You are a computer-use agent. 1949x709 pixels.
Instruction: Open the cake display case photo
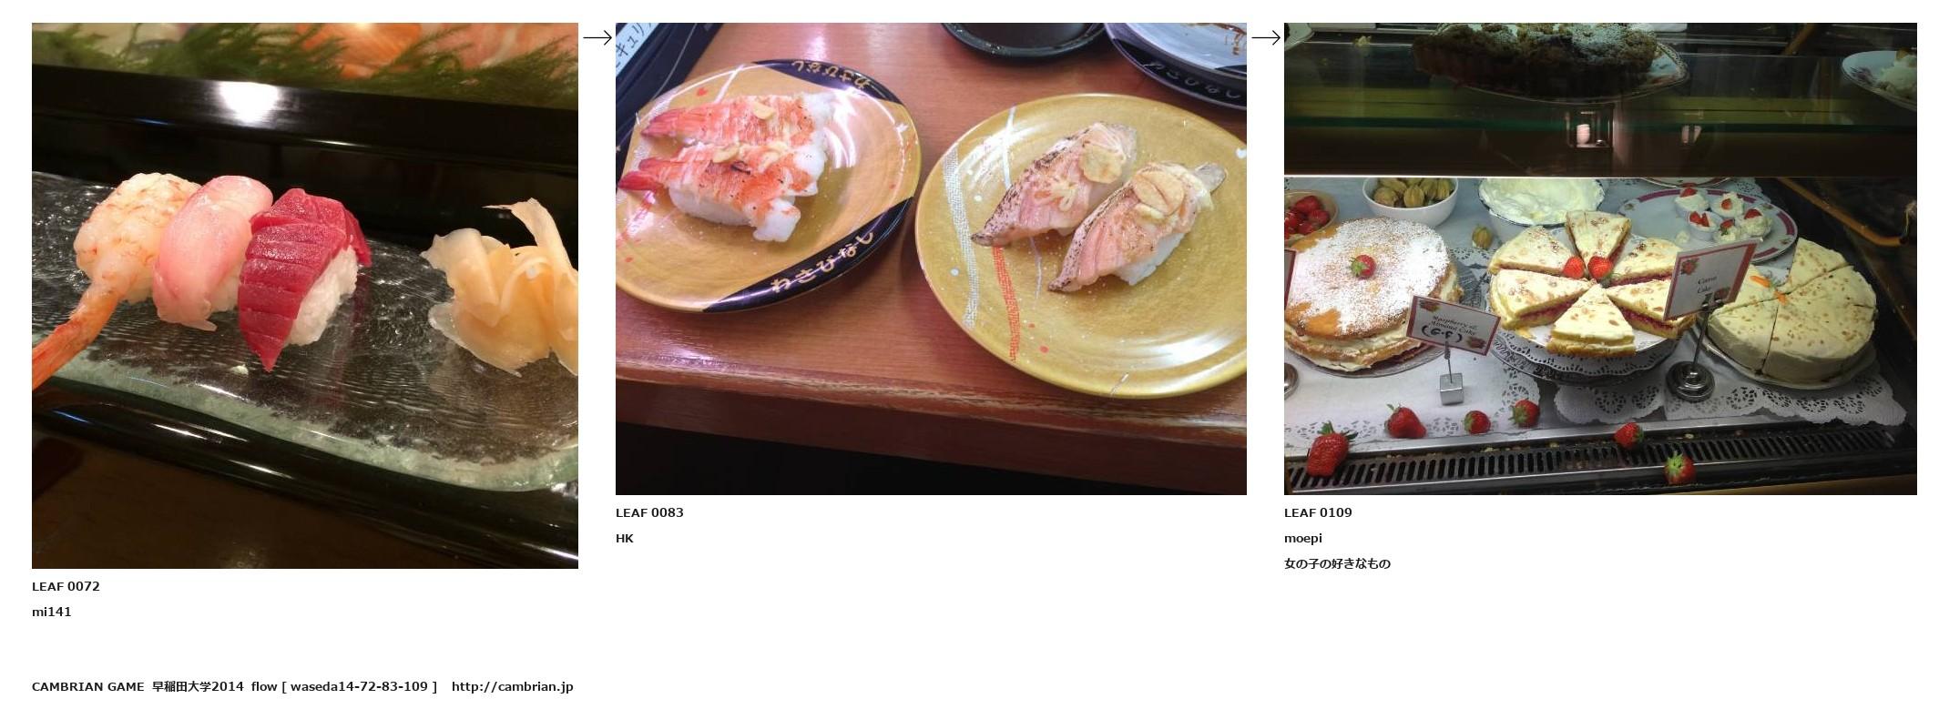(1600, 258)
